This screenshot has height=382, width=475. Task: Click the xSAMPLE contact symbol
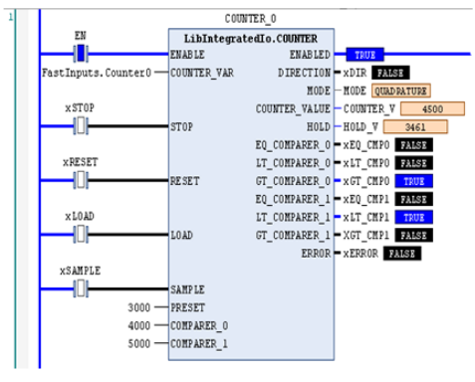tap(81, 288)
